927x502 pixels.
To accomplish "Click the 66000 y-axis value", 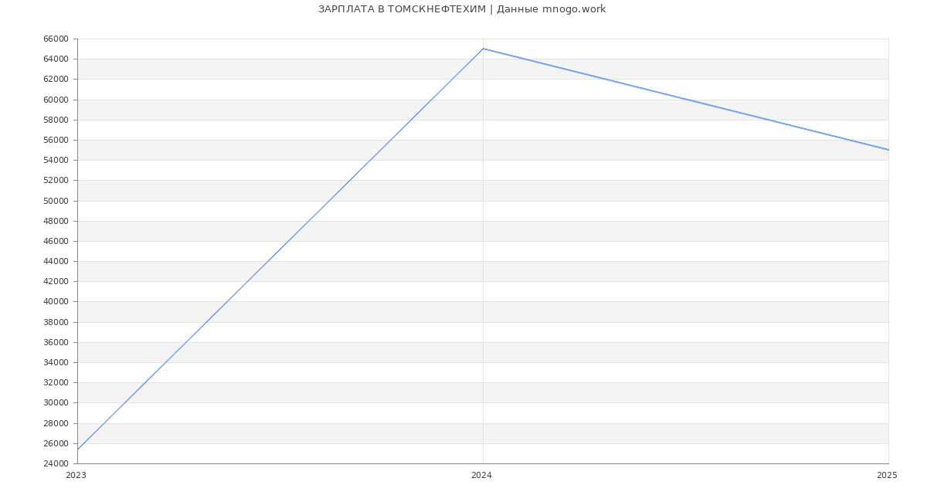I will click(x=56, y=39).
